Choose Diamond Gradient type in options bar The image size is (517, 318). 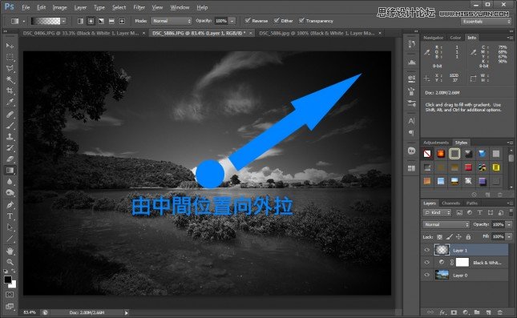tap(122, 21)
